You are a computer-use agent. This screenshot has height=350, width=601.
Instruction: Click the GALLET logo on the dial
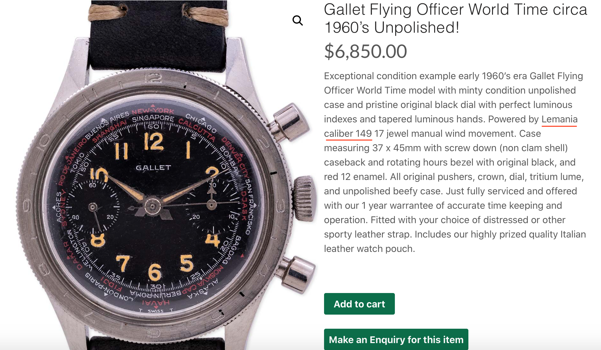click(x=153, y=168)
